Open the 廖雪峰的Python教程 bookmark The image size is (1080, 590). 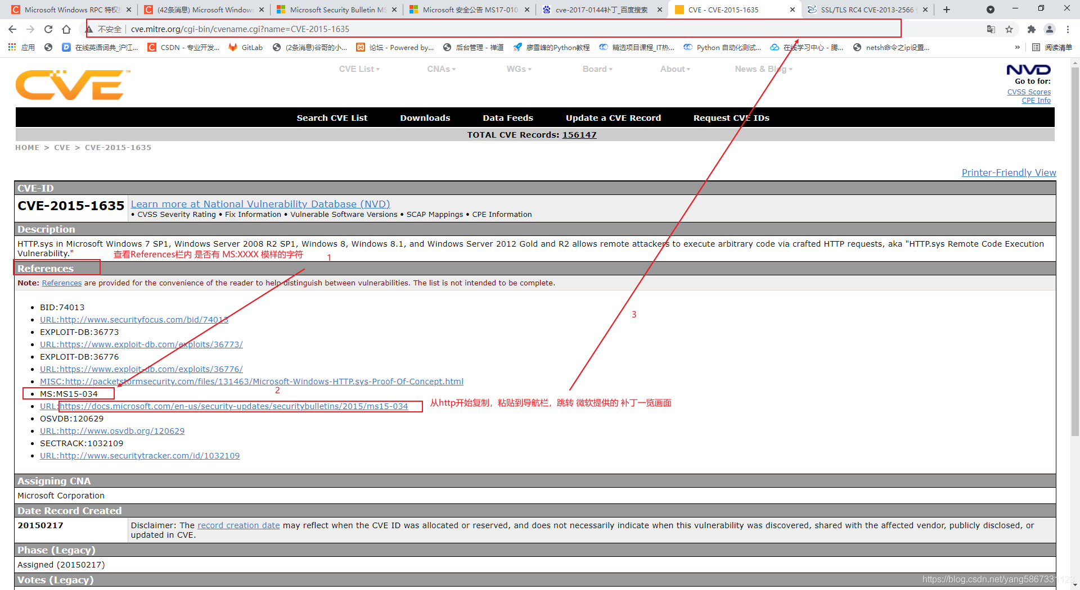coord(551,47)
